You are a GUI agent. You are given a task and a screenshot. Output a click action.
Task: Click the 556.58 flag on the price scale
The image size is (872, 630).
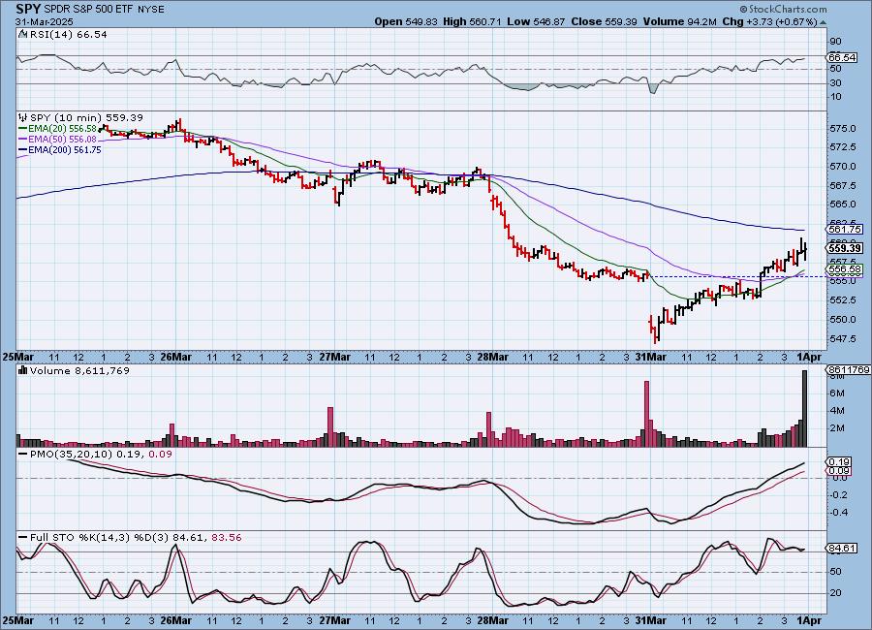click(x=845, y=269)
